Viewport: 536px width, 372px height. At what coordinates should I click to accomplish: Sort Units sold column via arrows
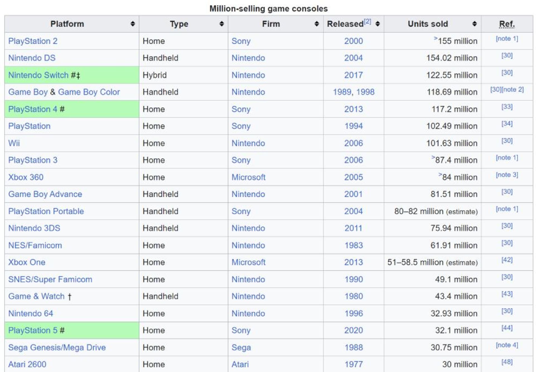(474, 24)
